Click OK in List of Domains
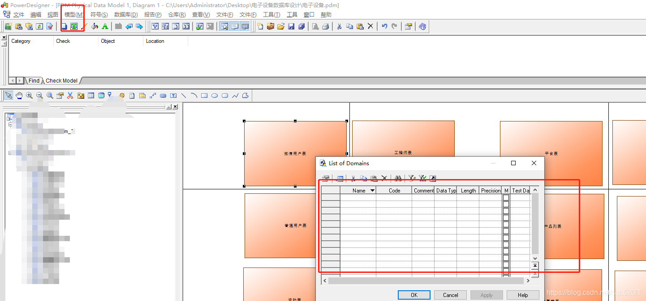 pyautogui.click(x=414, y=295)
